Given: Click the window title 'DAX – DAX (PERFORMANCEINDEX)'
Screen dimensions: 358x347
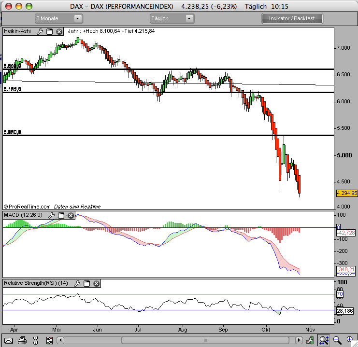Looking at the screenshot, I should (121, 6).
